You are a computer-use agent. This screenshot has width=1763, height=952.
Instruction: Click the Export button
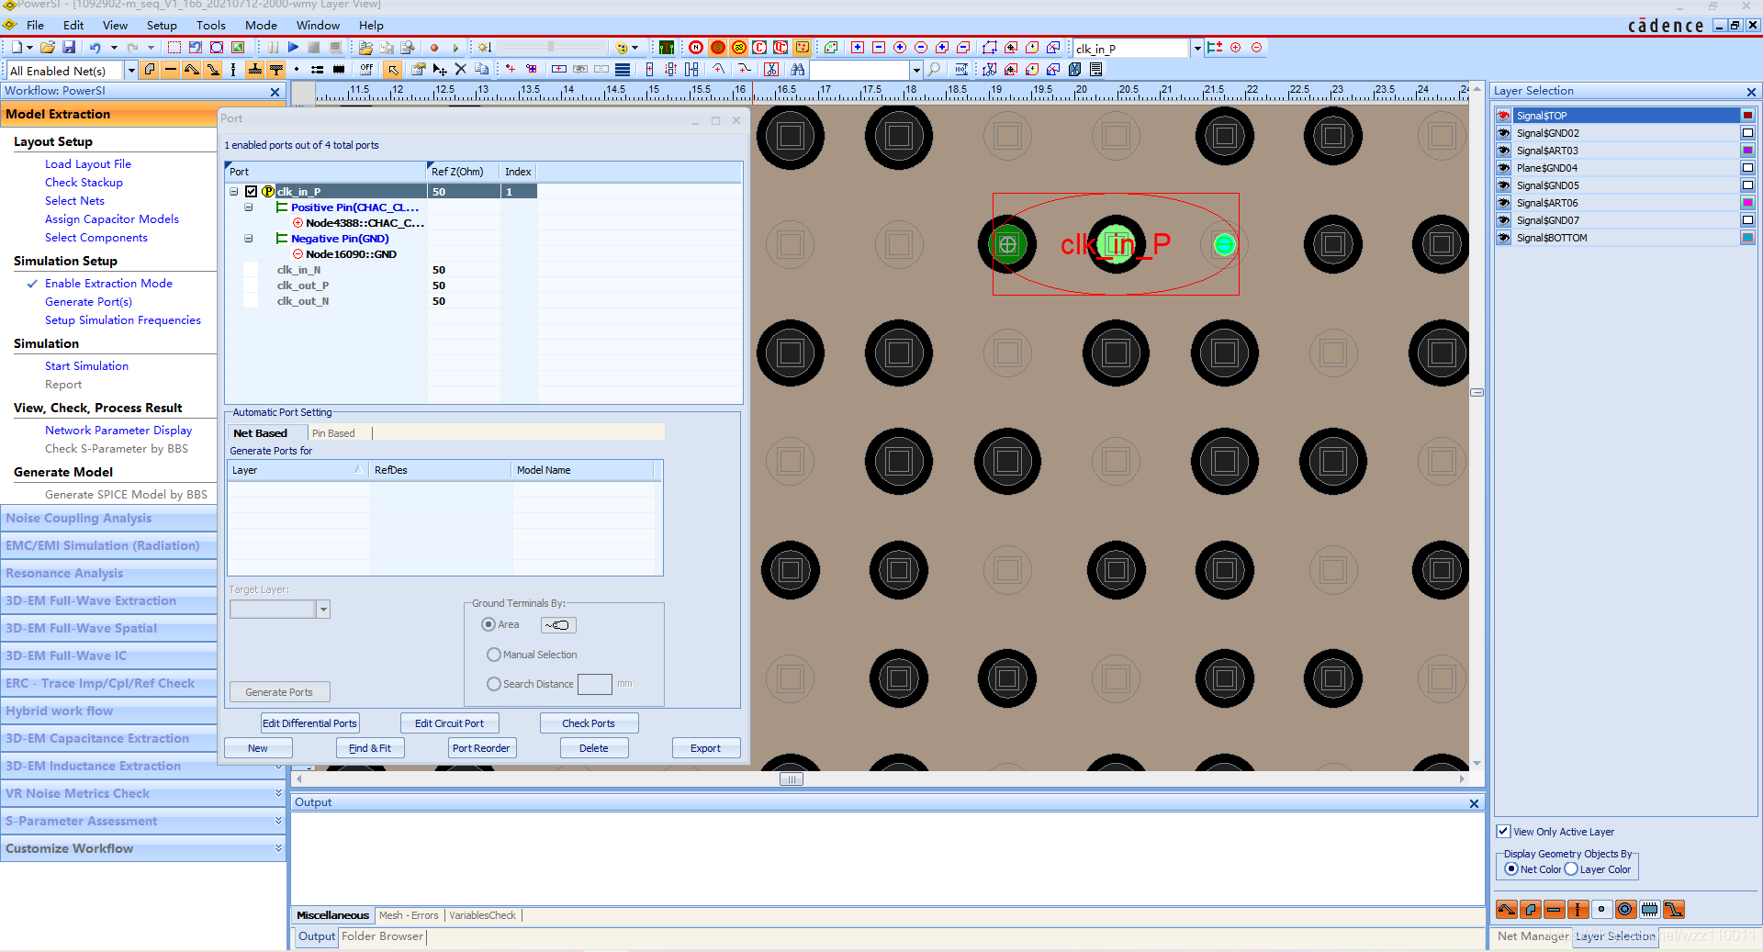pos(705,748)
